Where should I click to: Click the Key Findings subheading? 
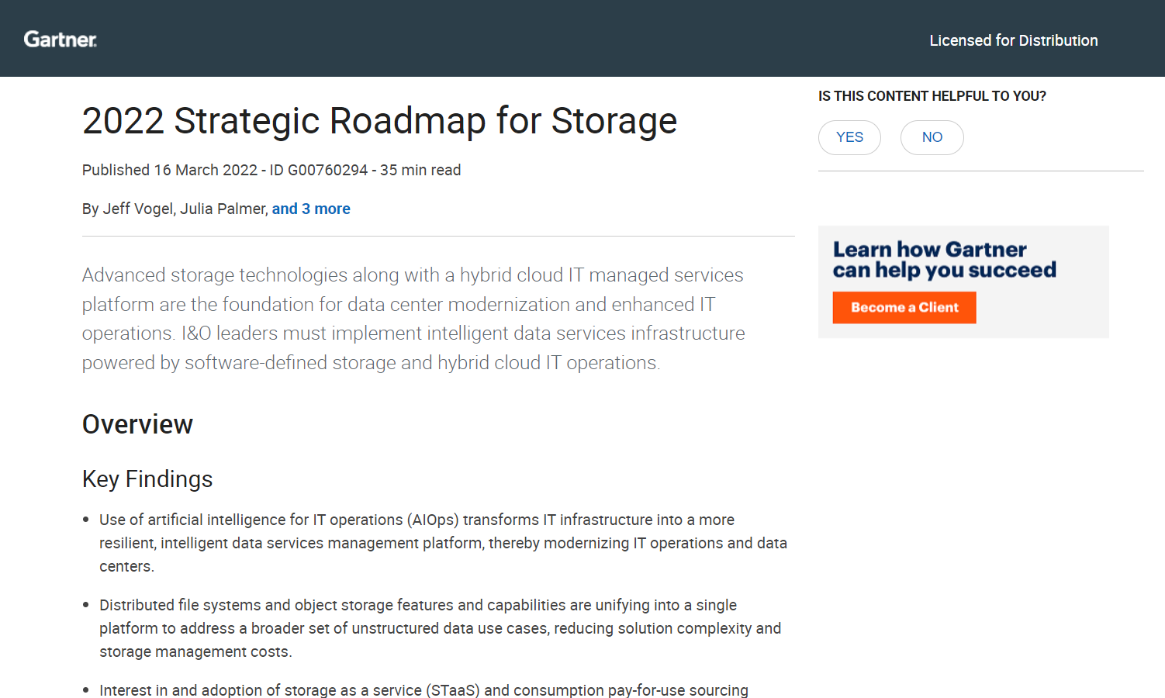point(147,479)
